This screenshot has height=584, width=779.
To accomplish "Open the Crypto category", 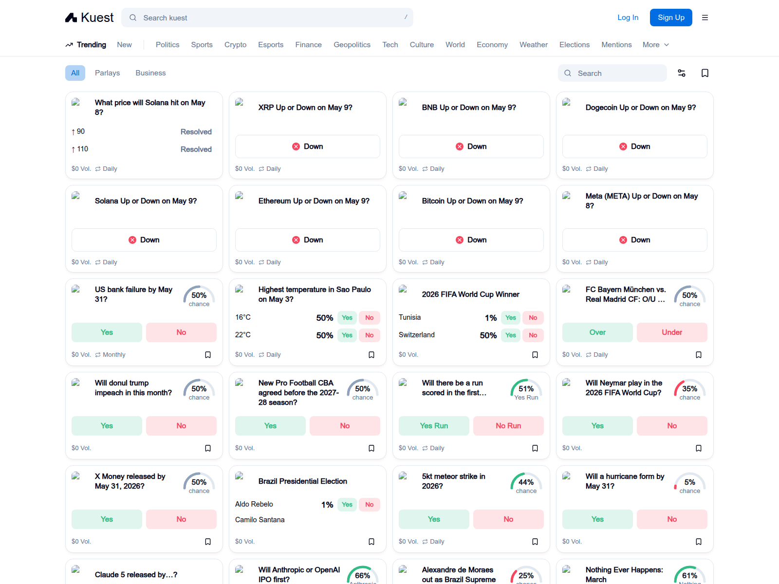I will click(x=235, y=45).
